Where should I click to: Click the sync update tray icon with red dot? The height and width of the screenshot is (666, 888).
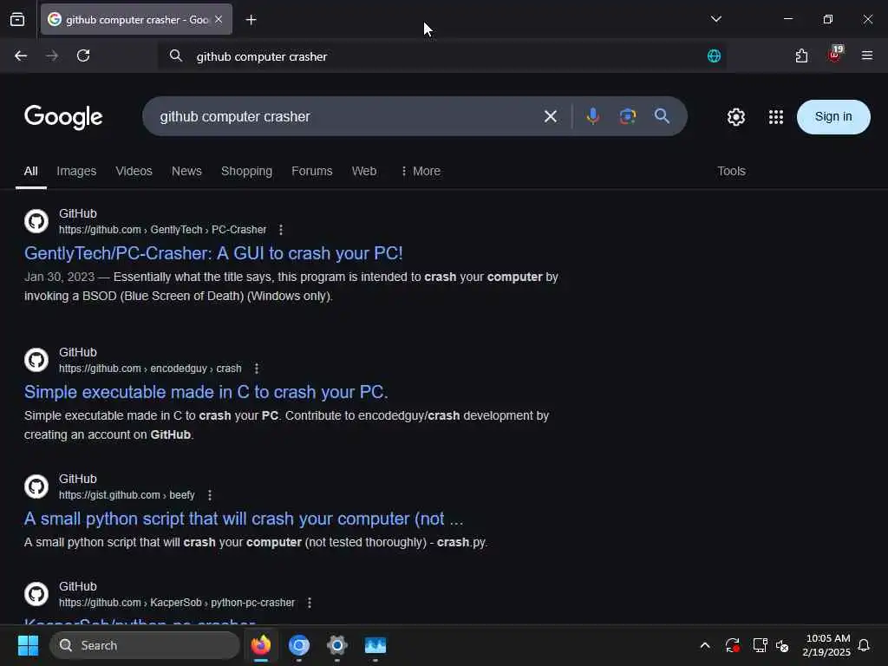[732, 645]
